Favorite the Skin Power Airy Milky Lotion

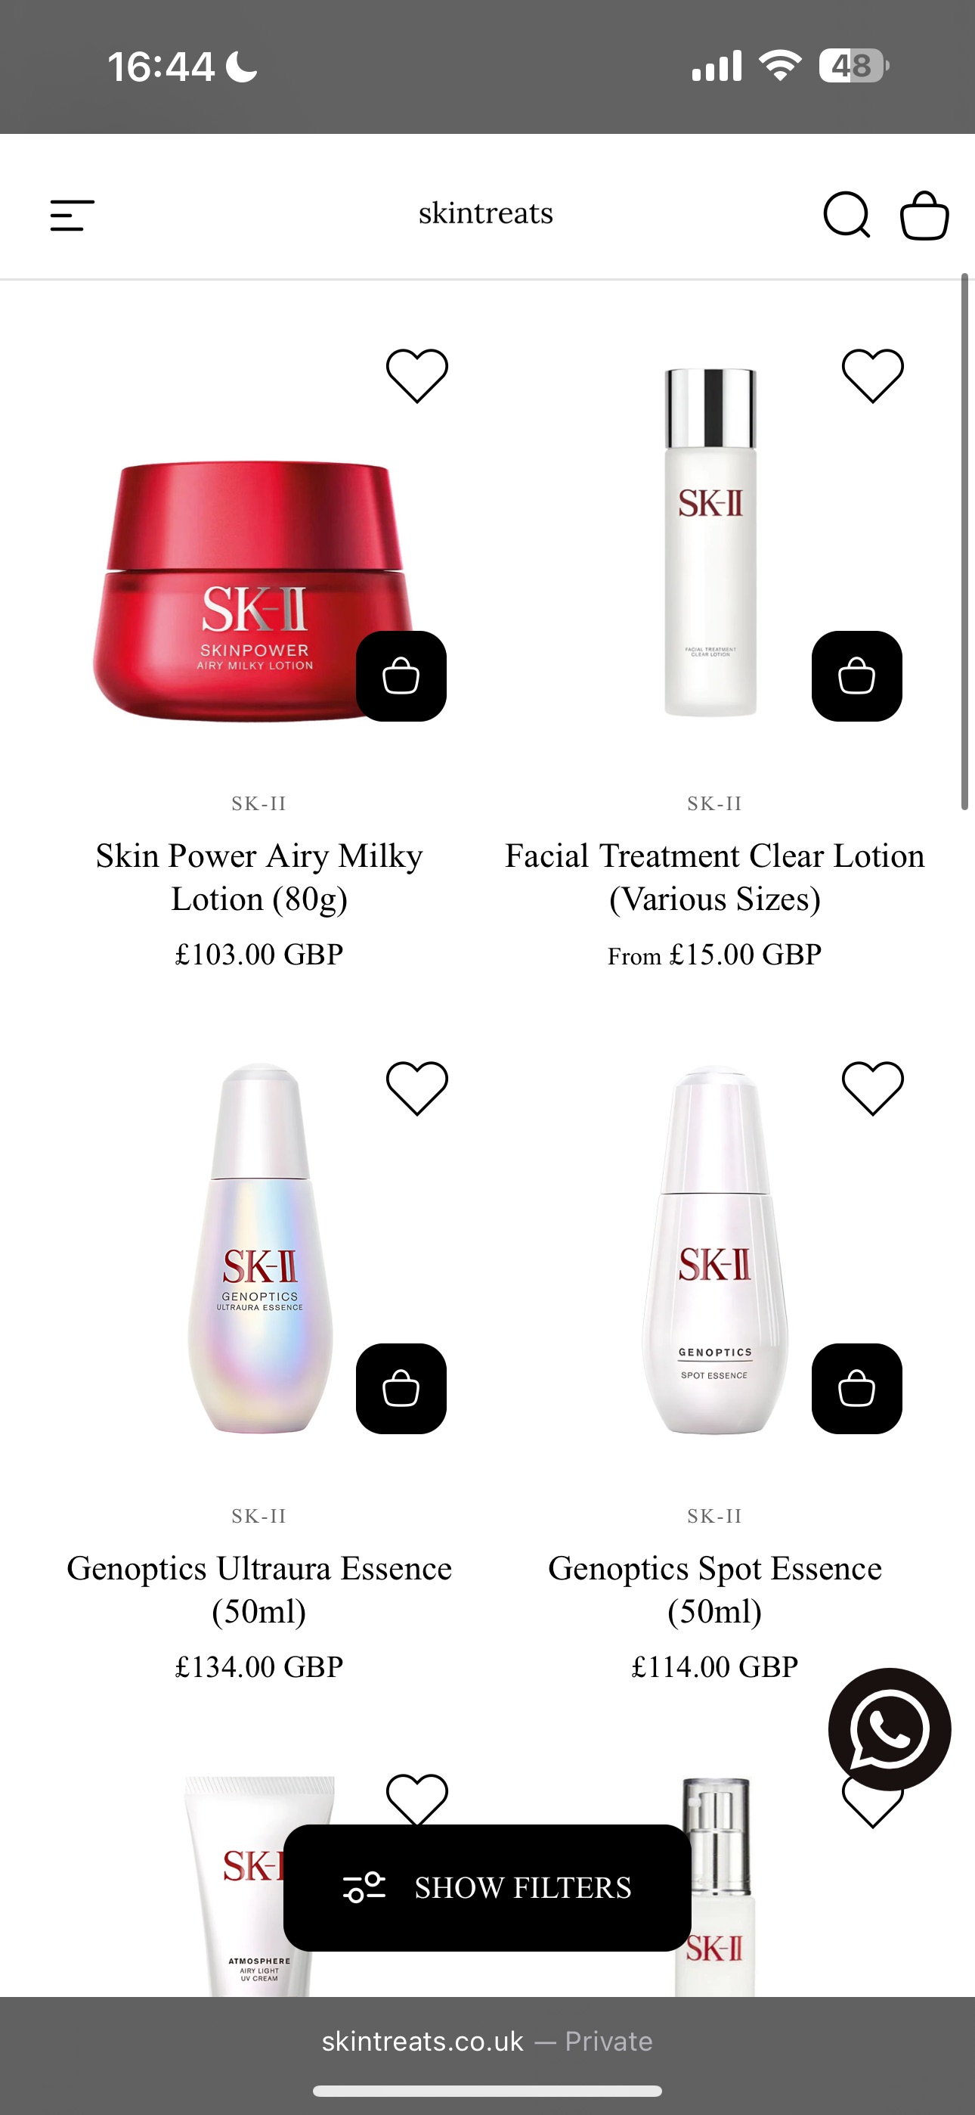click(417, 376)
